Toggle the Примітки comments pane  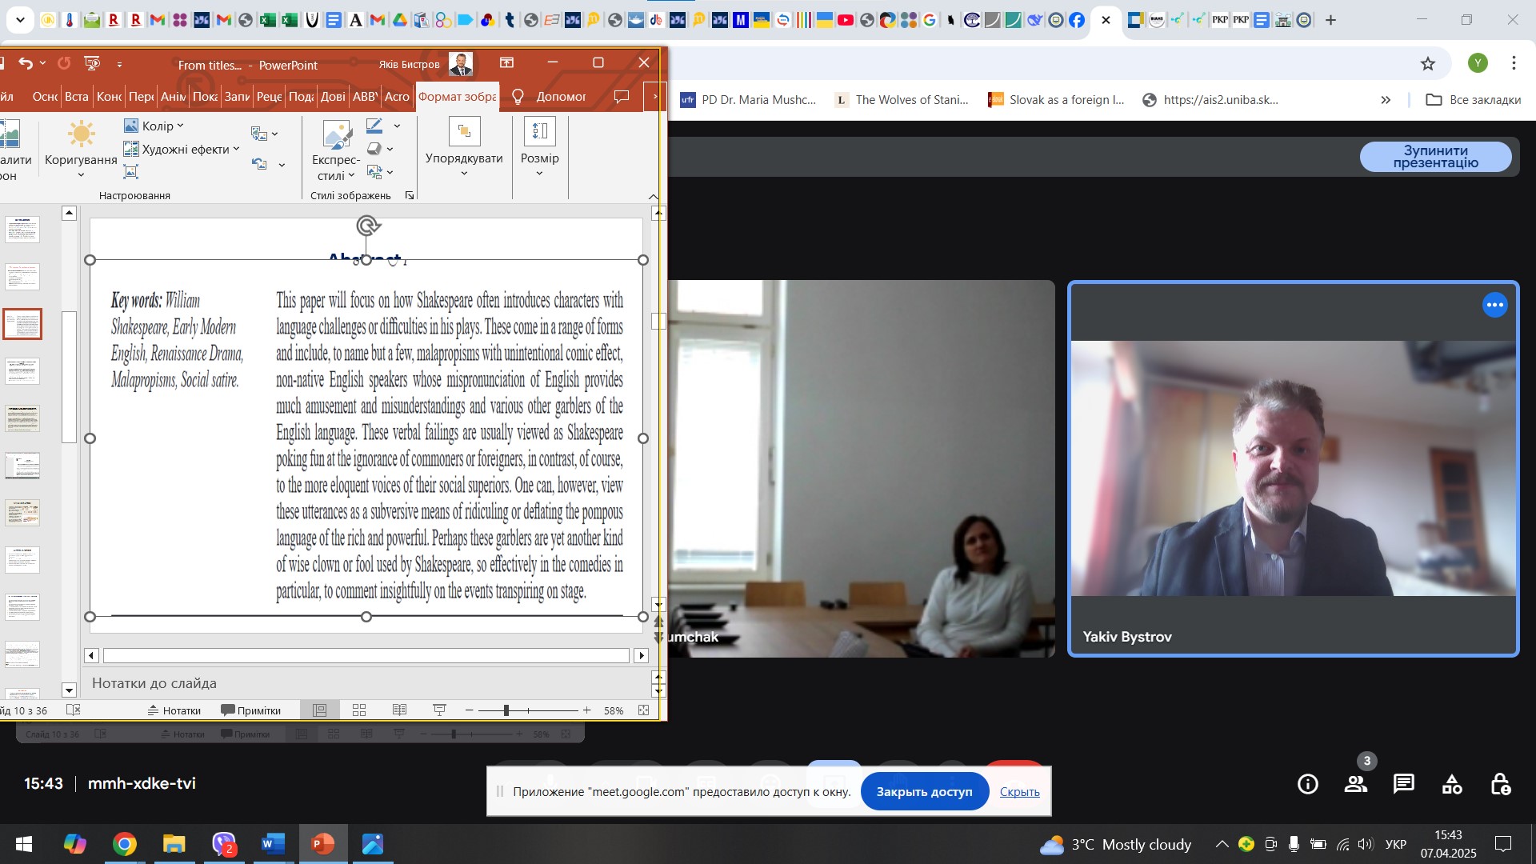(x=251, y=710)
